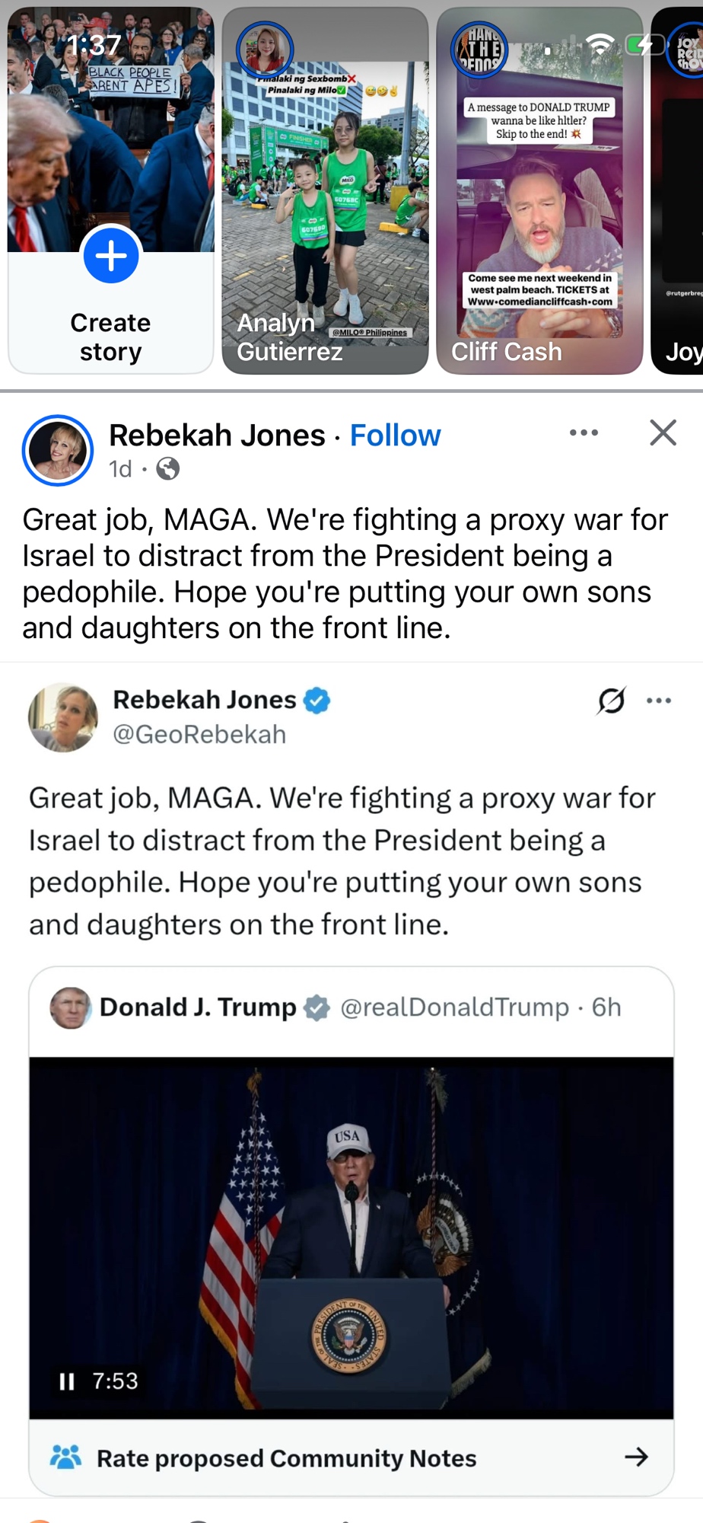Open the embedded tweet's three-dot menu
Viewport: 703px width, 1523px height.
(x=659, y=701)
